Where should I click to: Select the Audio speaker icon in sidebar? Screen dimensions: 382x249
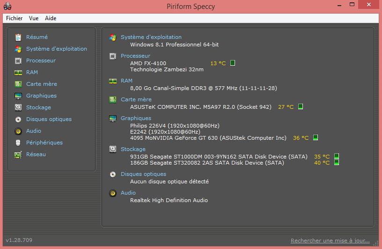(18, 131)
